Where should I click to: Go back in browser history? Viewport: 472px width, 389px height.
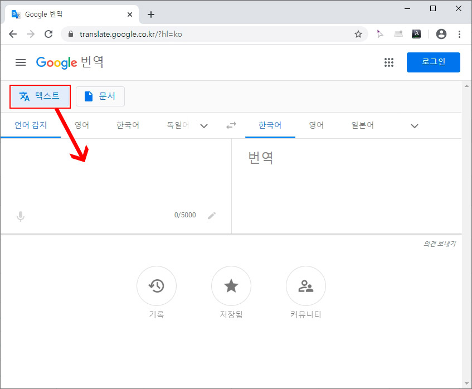(13, 34)
